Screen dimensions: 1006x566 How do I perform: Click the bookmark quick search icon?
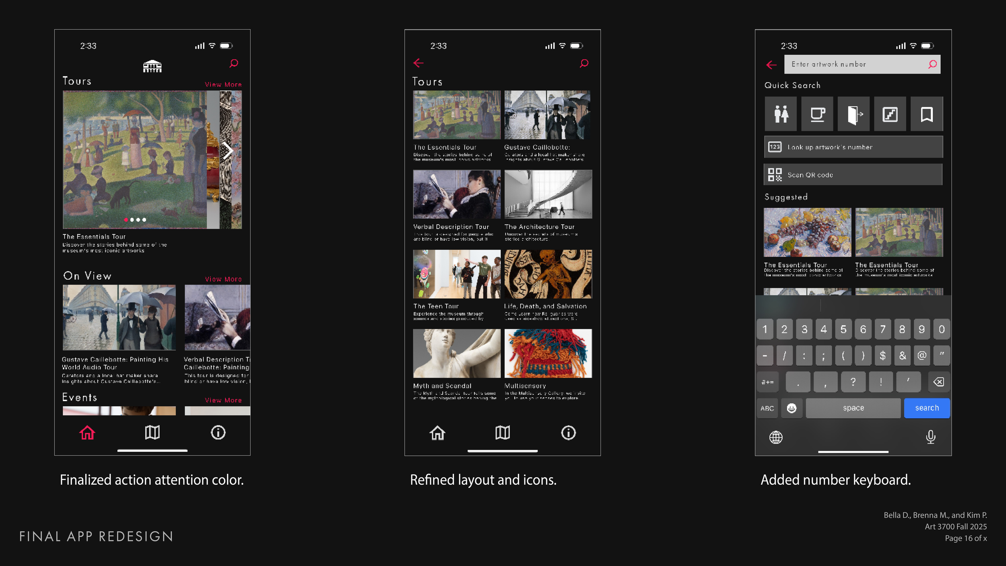(x=927, y=114)
